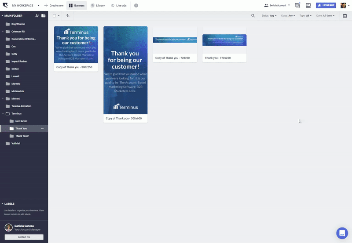Open the user profile avatar menu
The image size is (352, 243).
click(x=345, y=5)
